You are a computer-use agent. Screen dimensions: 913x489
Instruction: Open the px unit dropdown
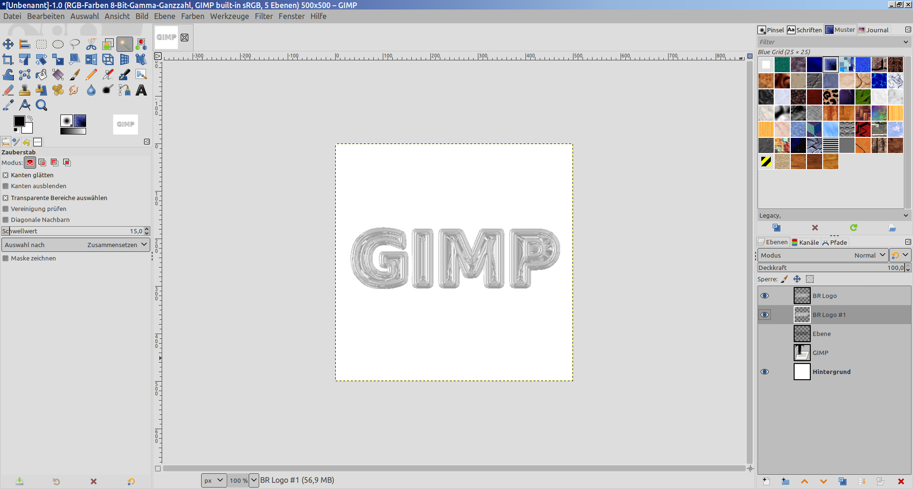[x=213, y=480]
